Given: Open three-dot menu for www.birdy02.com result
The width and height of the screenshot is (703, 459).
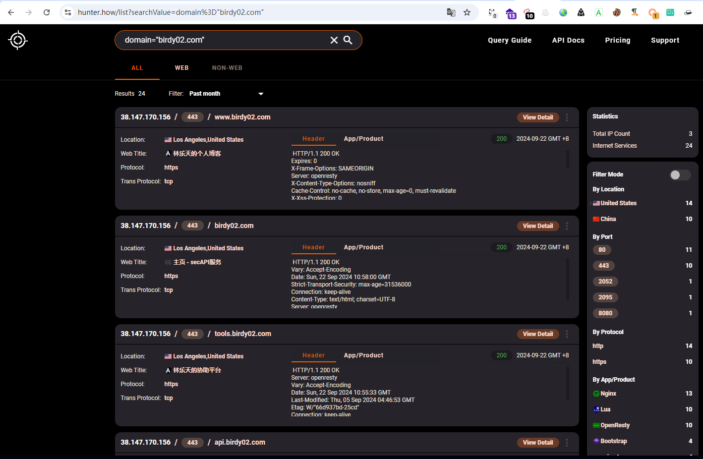Looking at the screenshot, I should pyautogui.click(x=567, y=117).
